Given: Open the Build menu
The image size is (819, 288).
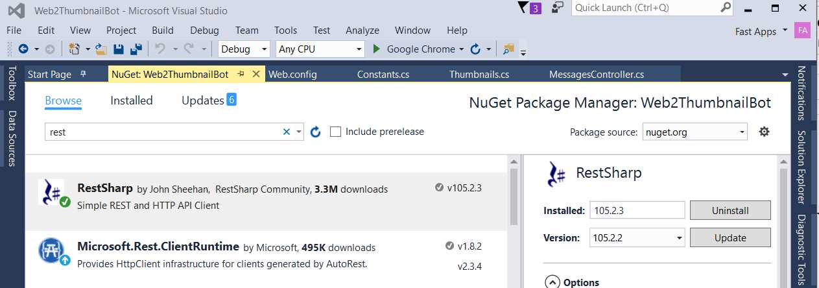Looking at the screenshot, I should pos(163,30).
